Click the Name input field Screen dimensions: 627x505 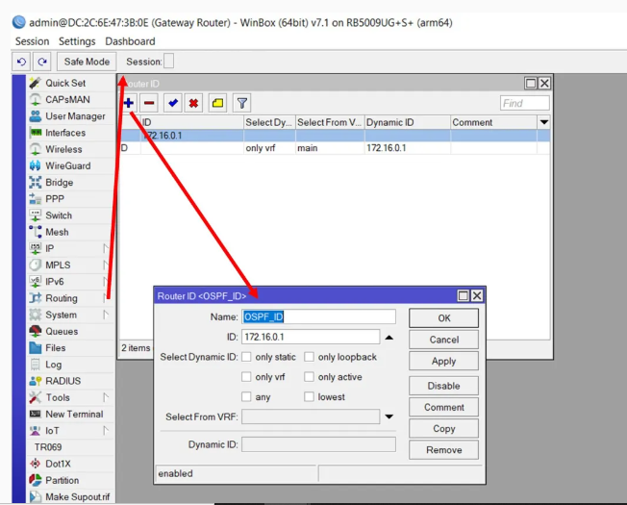(318, 316)
